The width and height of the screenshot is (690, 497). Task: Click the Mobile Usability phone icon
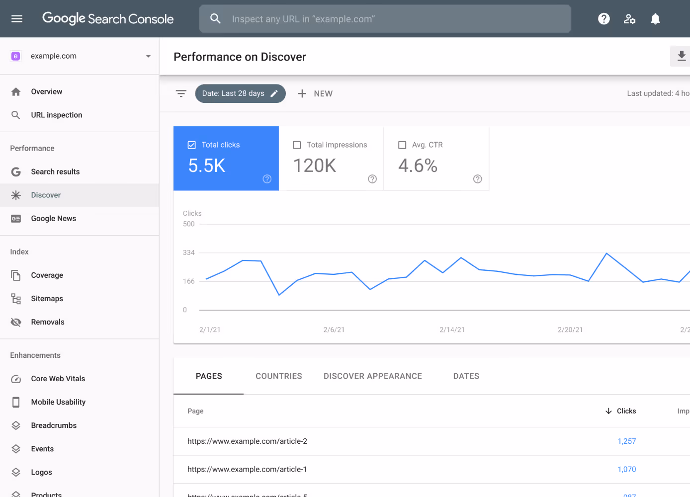pos(16,402)
